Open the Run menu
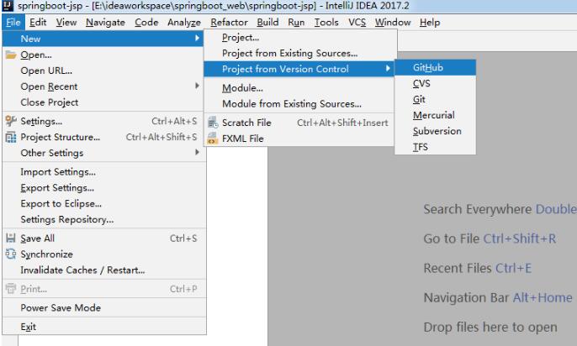Image resolution: width=577 pixels, height=346 pixels. (296, 23)
